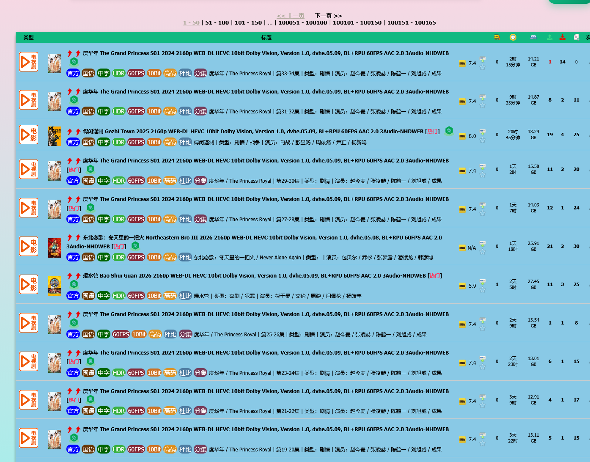
Task: Sort by comments using the header speech-bubble icon
Action: (x=497, y=37)
